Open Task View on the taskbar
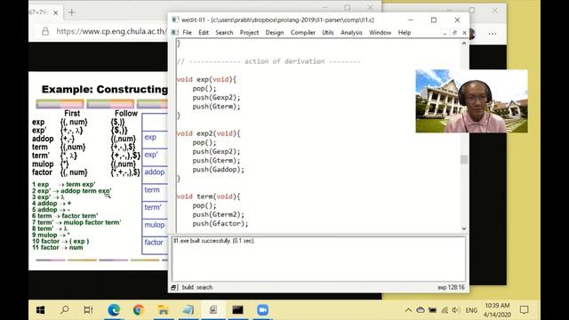The image size is (569, 320). tap(88, 310)
